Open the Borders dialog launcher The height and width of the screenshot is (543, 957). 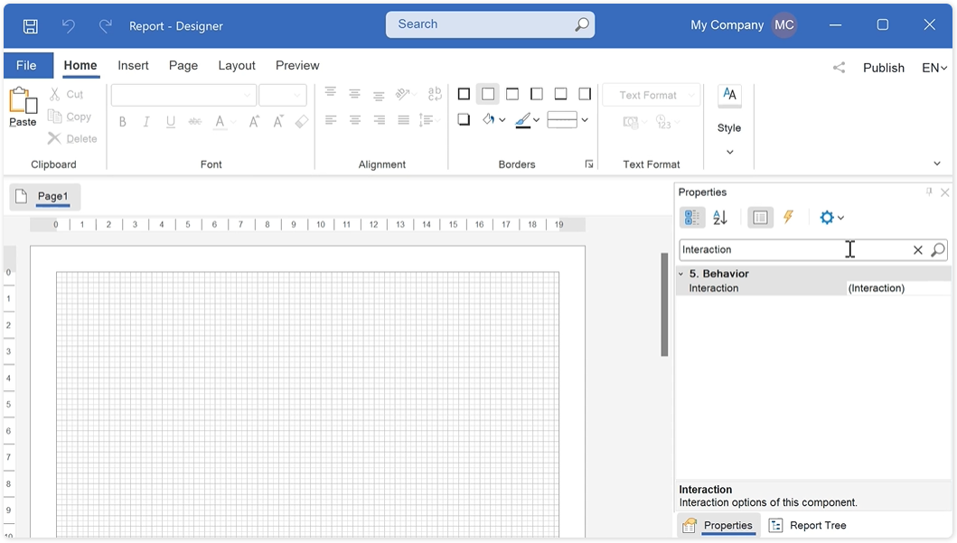(589, 164)
